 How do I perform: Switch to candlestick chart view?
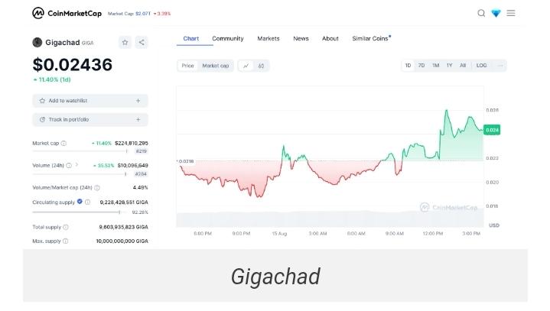(x=261, y=66)
